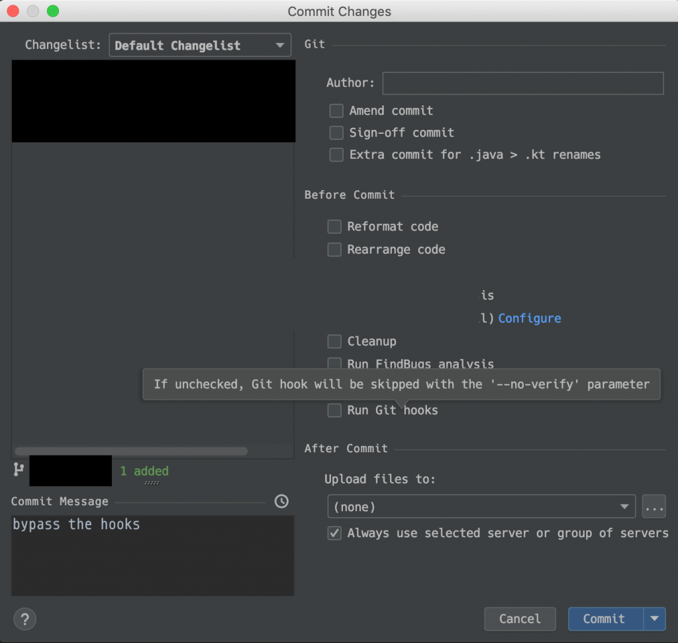Click the ellipsis button beside upload server
678x643 pixels.
pyautogui.click(x=654, y=507)
